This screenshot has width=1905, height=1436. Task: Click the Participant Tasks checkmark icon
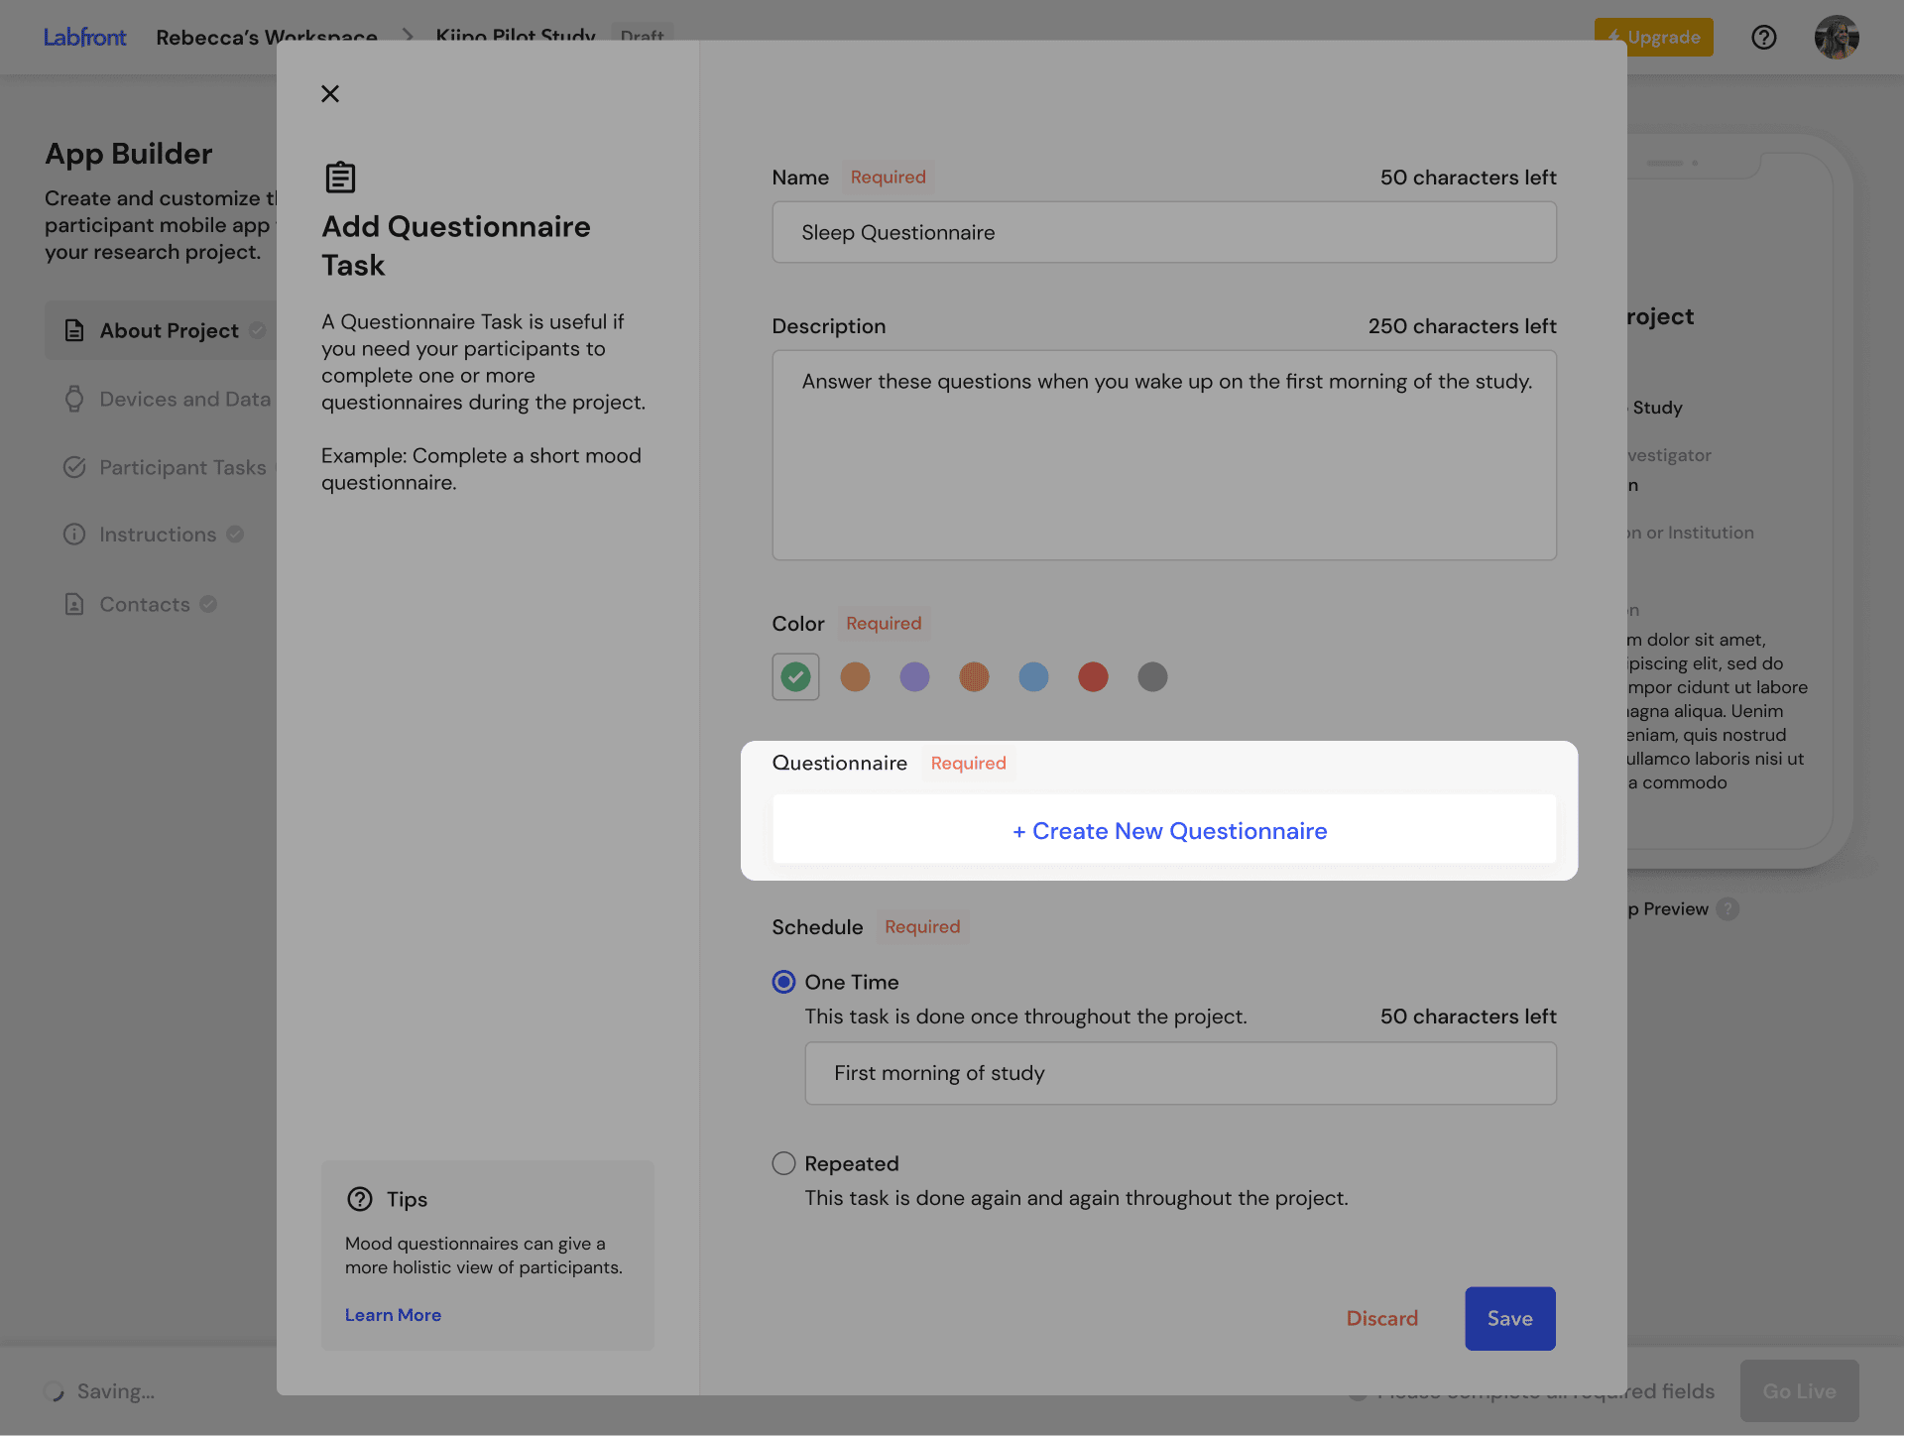tap(74, 467)
